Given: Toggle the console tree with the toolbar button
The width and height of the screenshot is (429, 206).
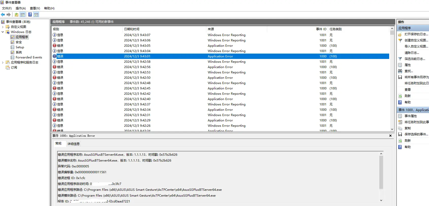Looking at the screenshot, I should (x=23, y=15).
